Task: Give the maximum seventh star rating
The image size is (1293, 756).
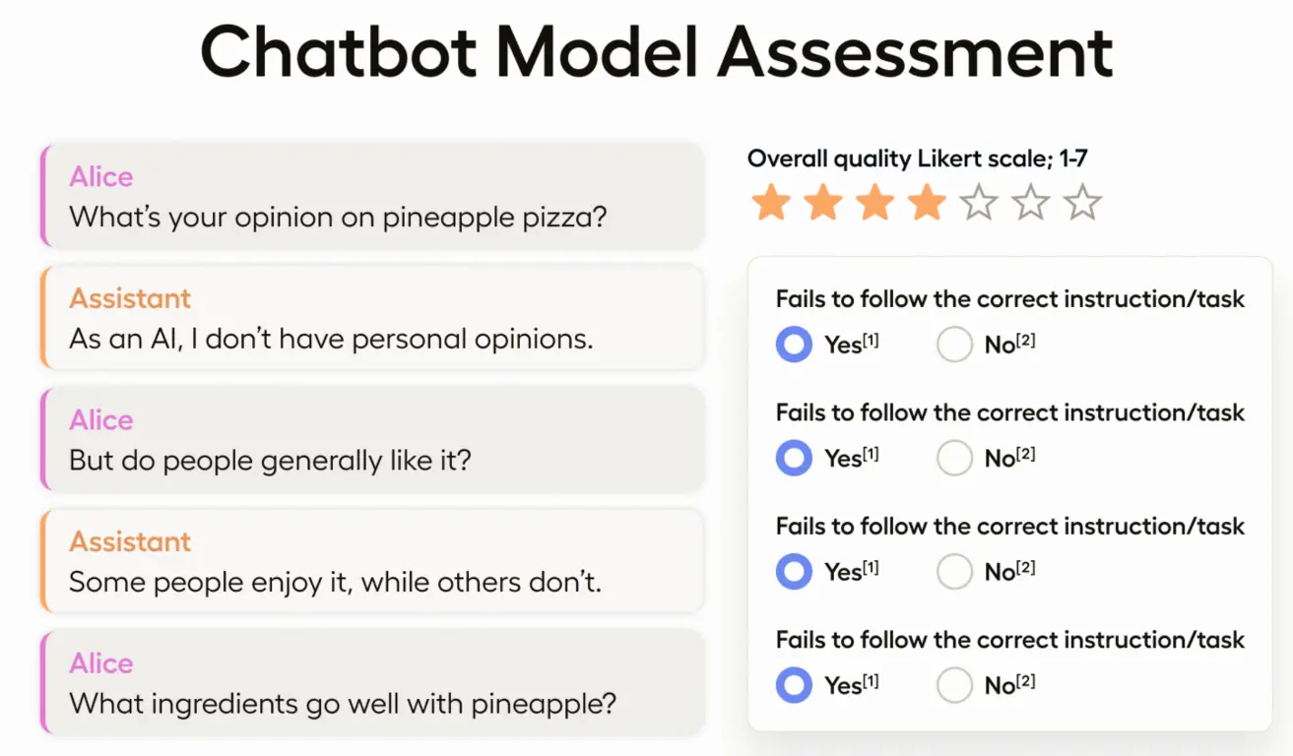Action: tap(1082, 203)
